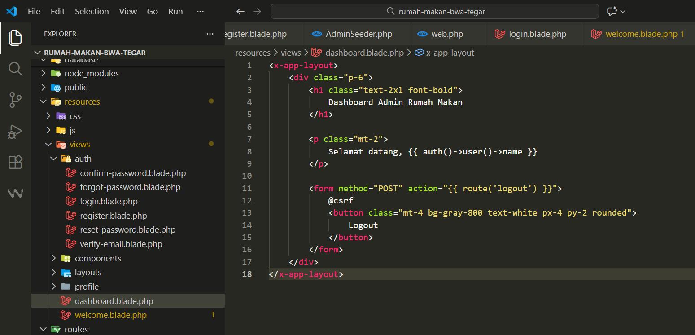Open the Extensions view

point(15,162)
